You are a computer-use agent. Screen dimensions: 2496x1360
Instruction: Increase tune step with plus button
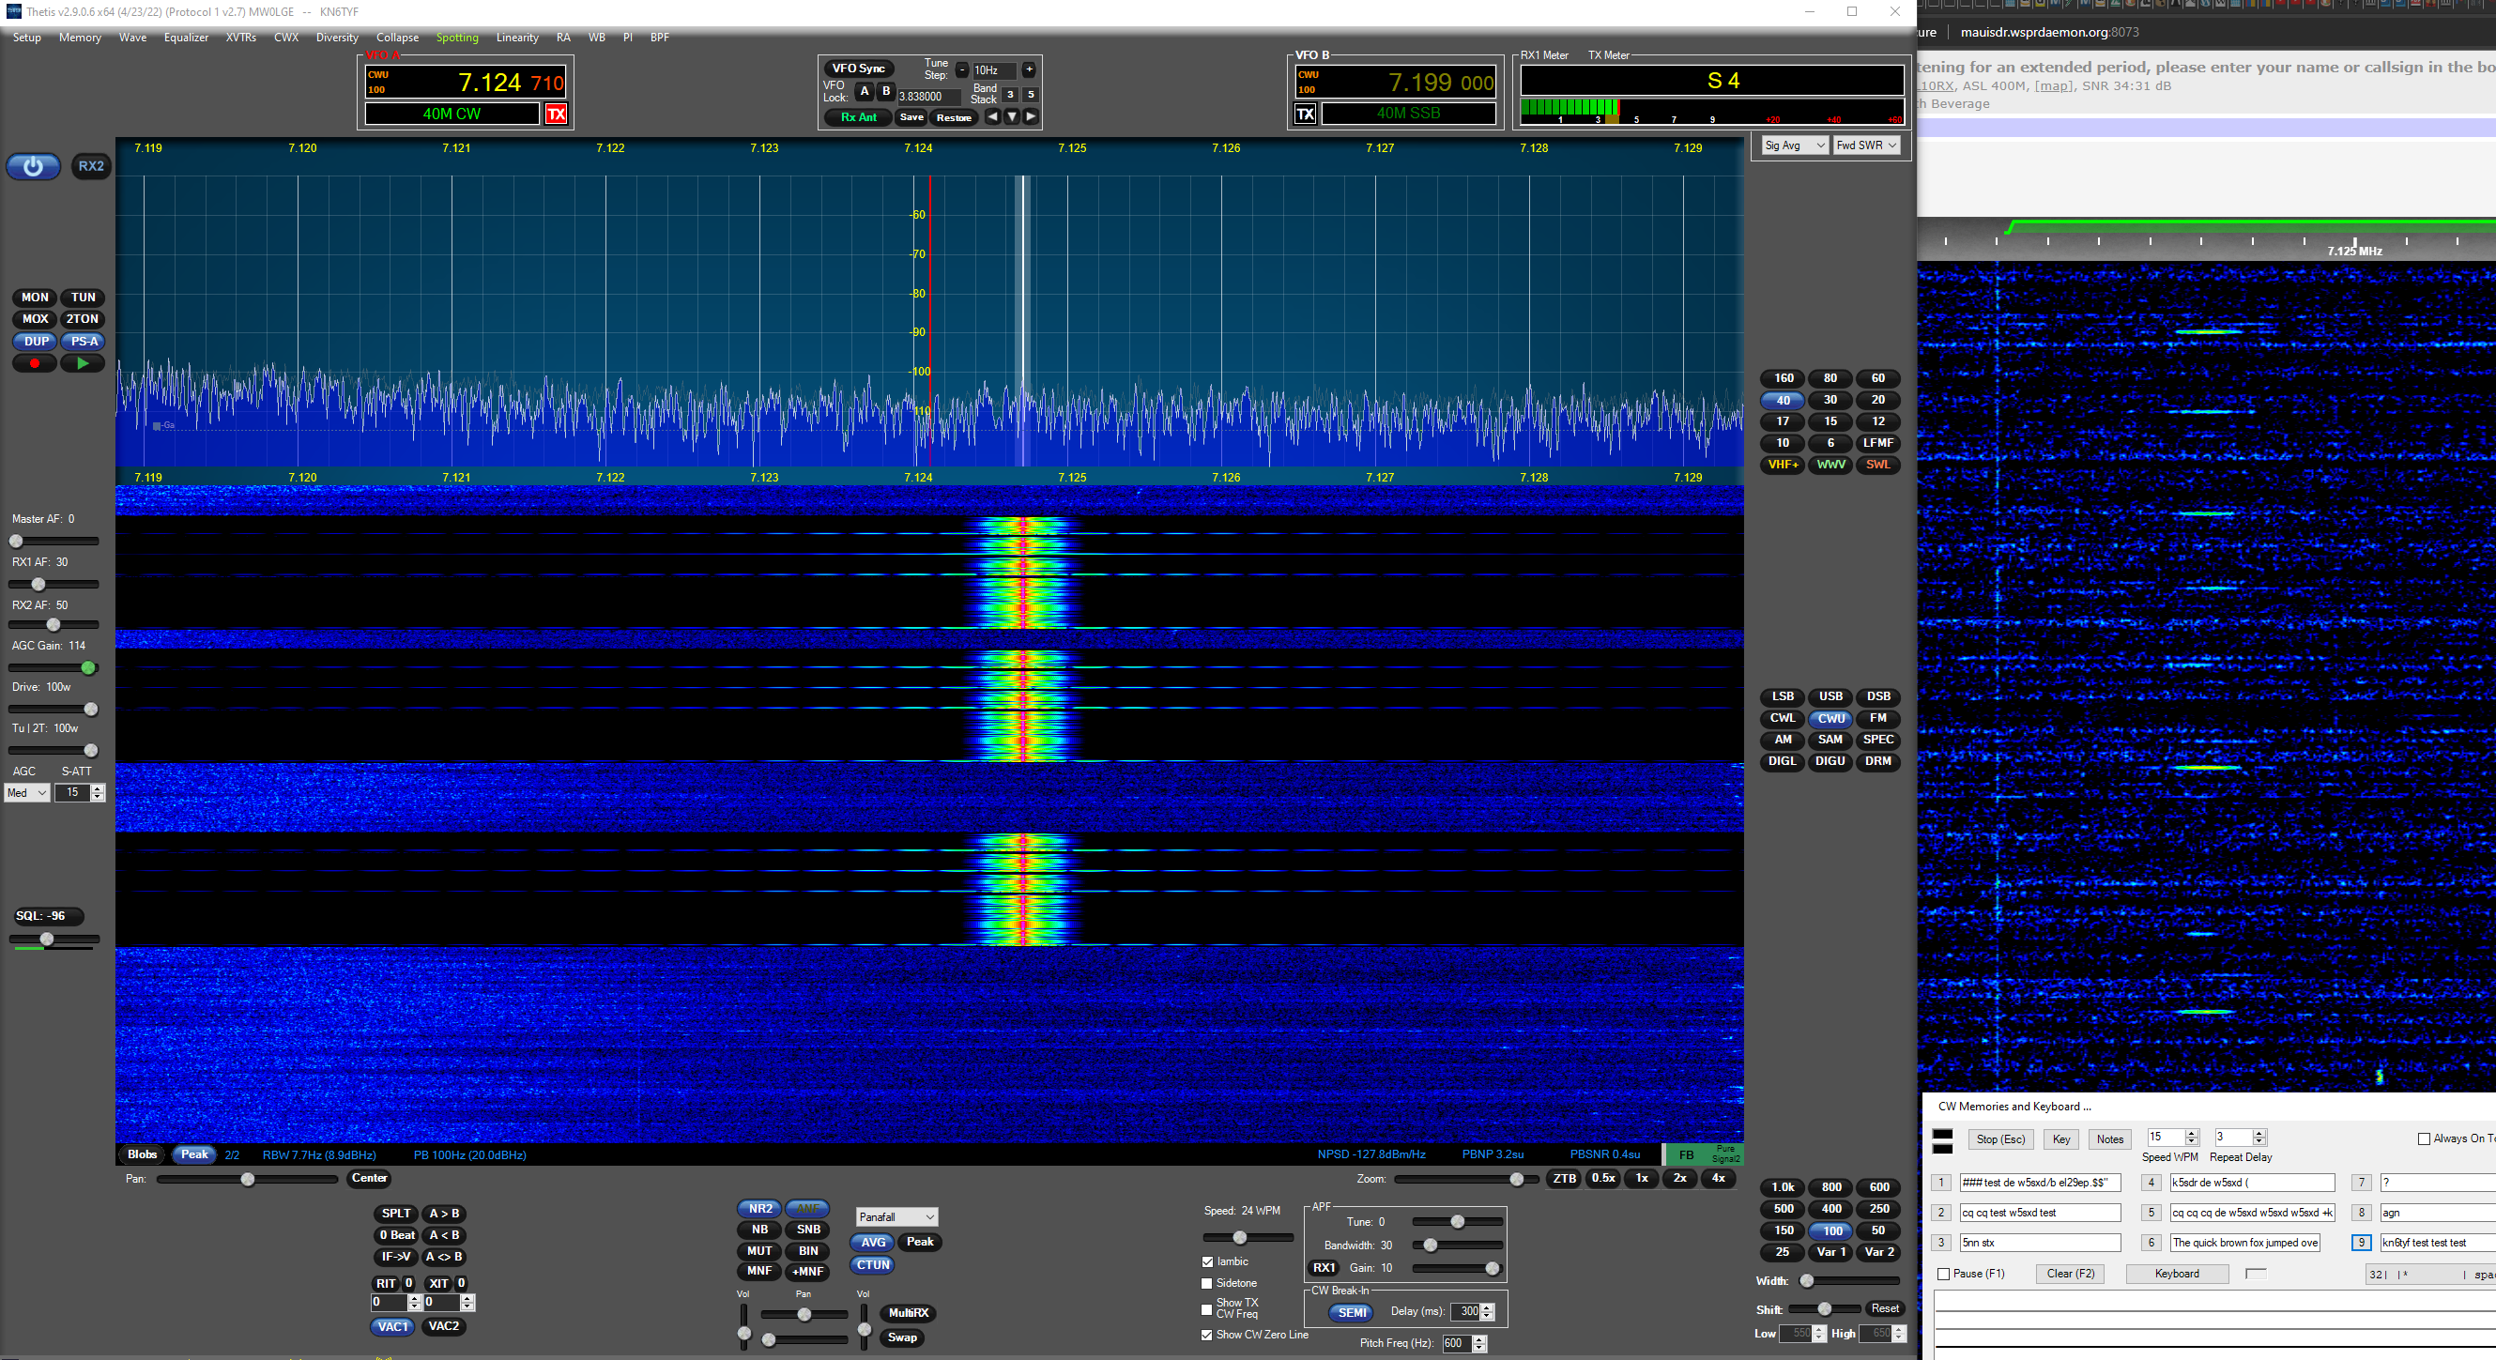pyautogui.click(x=1029, y=69)
